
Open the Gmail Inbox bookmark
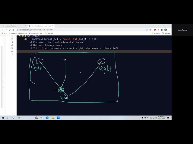[36, 33]
